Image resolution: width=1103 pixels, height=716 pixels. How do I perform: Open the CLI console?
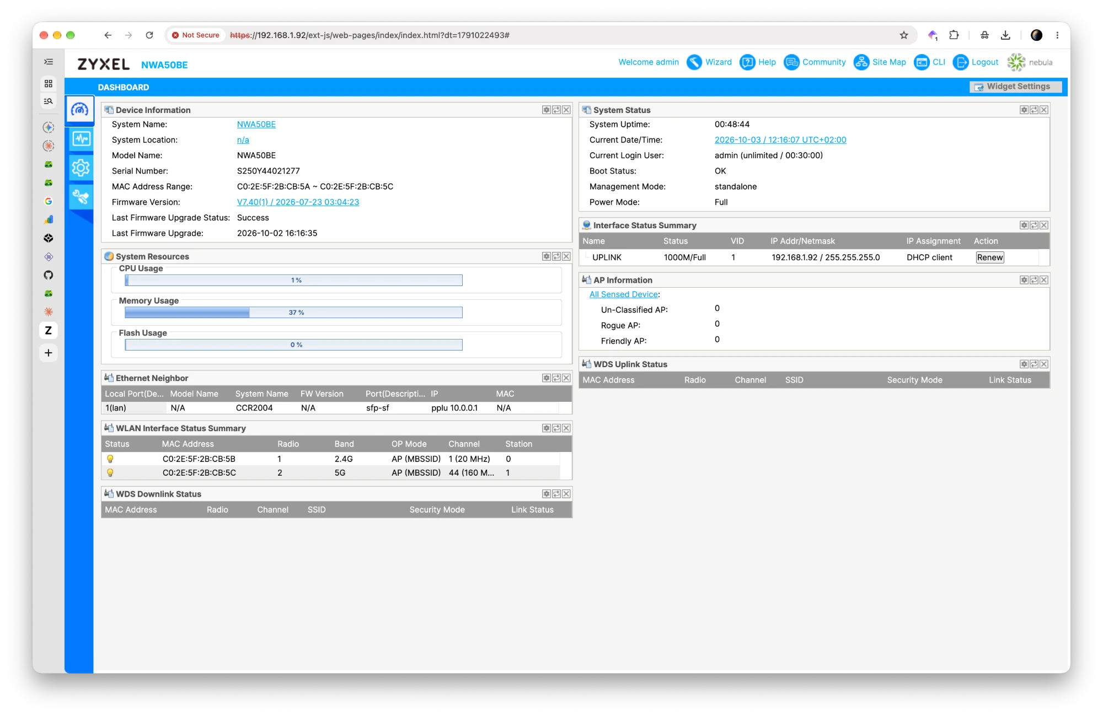(x=930, y=62)
